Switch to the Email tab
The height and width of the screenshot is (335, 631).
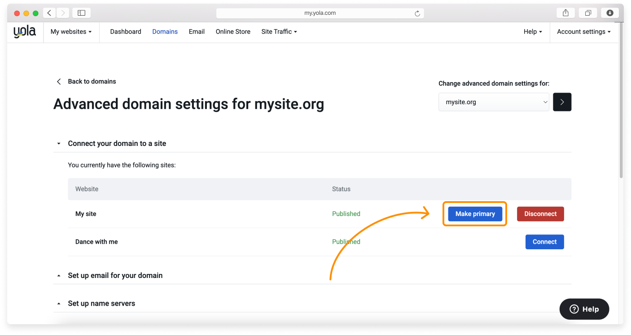197,31
